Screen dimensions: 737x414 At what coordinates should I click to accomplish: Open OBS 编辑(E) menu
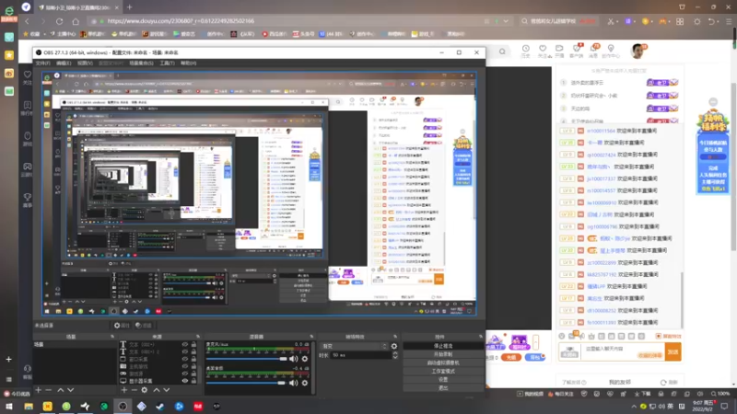[64, 63]
